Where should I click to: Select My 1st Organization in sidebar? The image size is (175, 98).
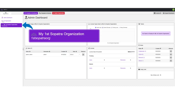(x=6, y=21)
